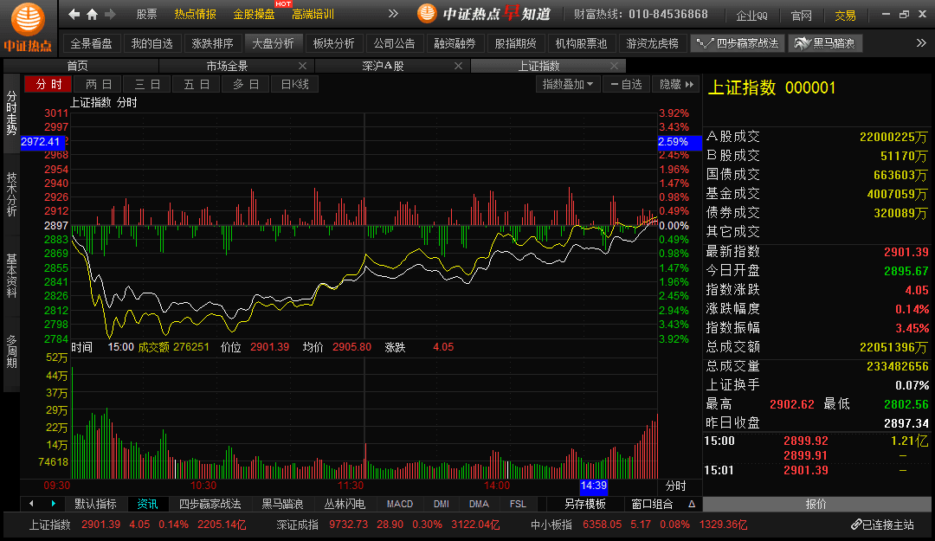The height and width of the screenshot is (541, 935).
Task: Switch to 多日 chart period
Action: point(246,85)
